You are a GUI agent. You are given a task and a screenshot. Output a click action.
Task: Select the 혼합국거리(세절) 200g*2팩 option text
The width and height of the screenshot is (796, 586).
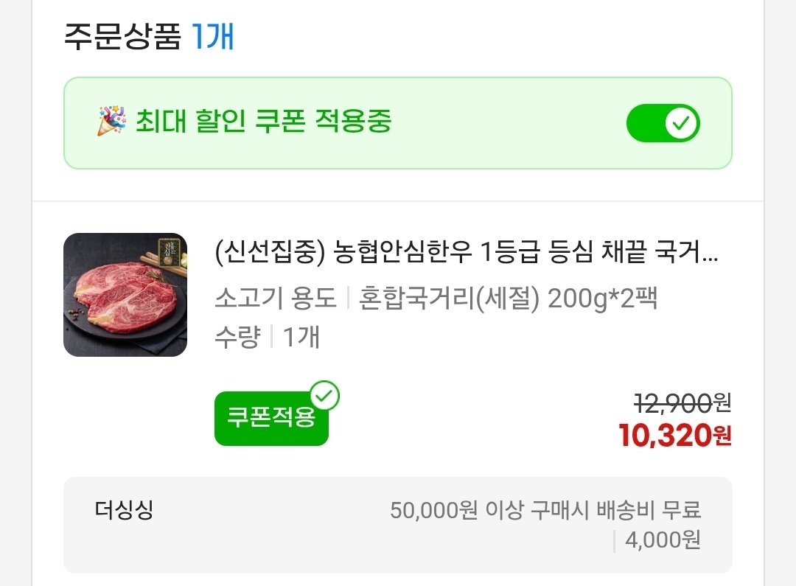[x=508, y=299]
